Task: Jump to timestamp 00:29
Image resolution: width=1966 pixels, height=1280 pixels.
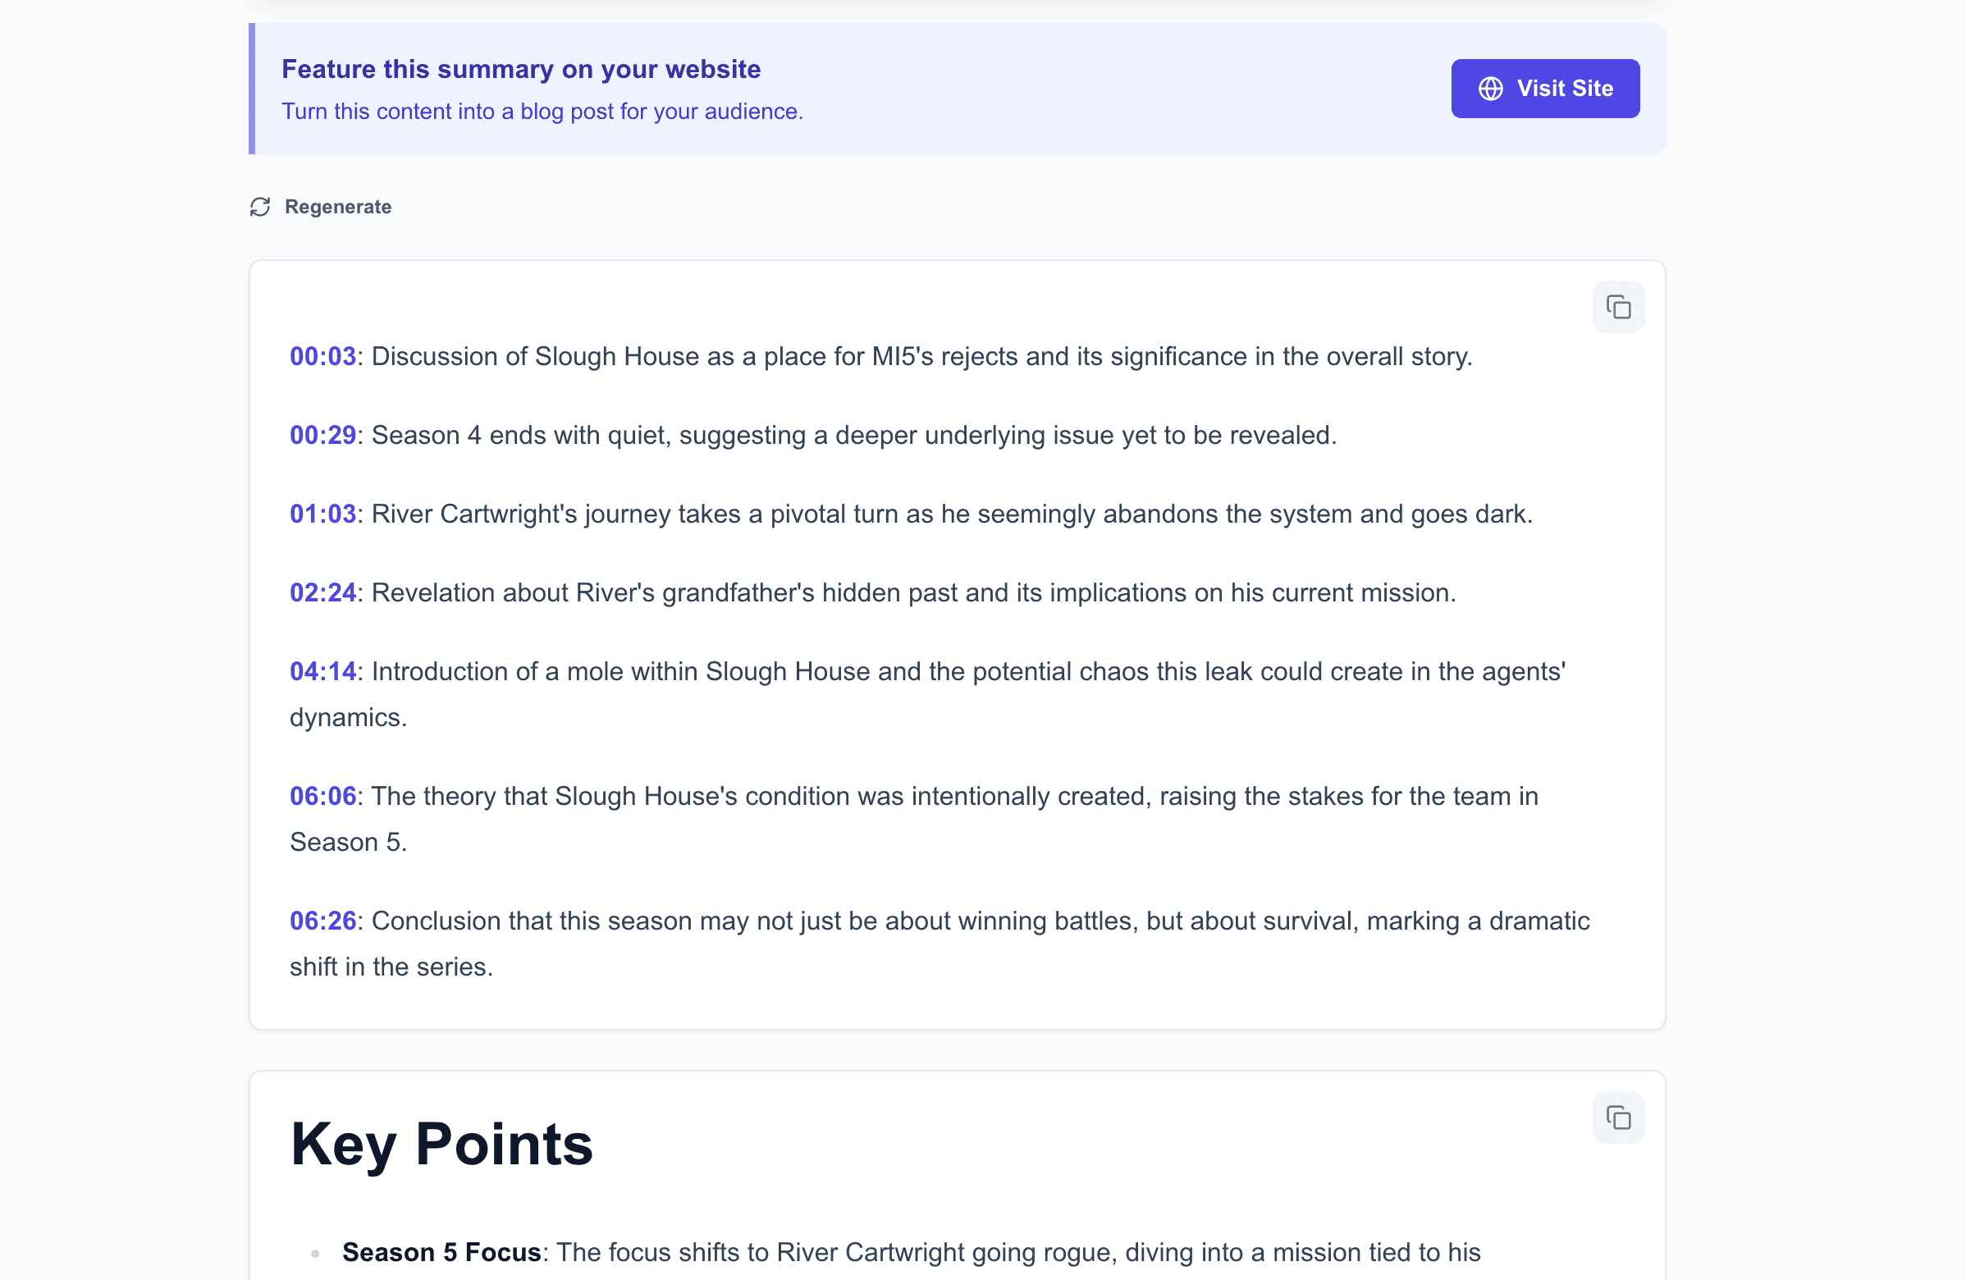Action: pyautogui.click(x=322, y=435)
